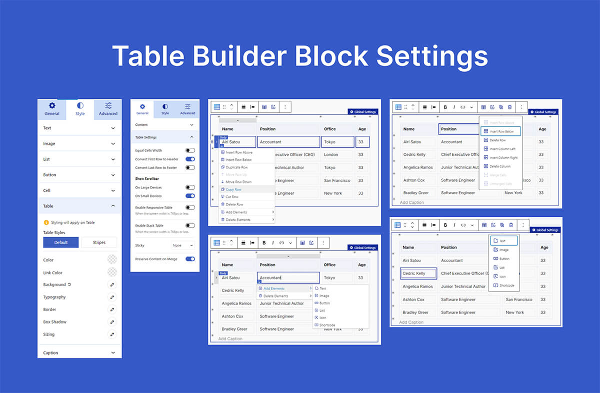Screen dimensions: 600x393
Task: Click the selected Cedric Kelly cell
Action: (418, 273)
